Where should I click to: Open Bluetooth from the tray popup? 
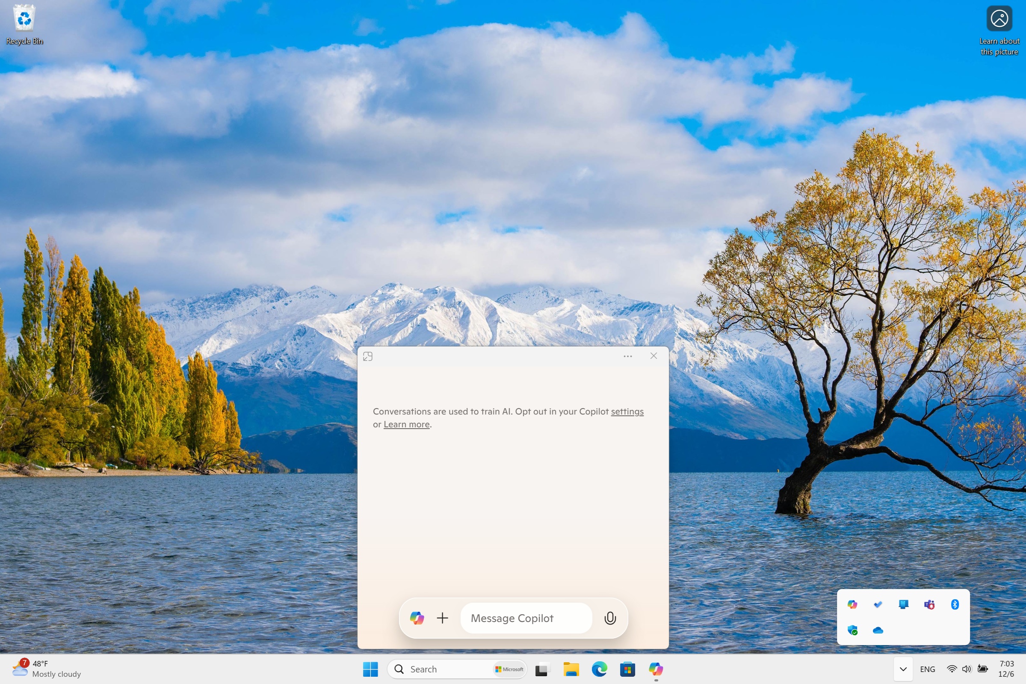[x=955, y=604]
